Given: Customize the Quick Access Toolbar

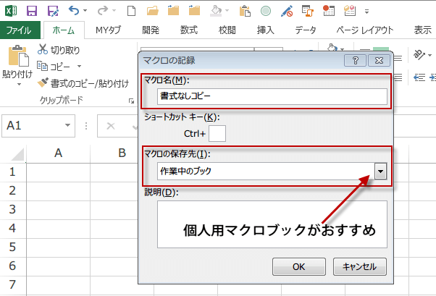Looking at the screenshot, I should (x=366, y=12).
